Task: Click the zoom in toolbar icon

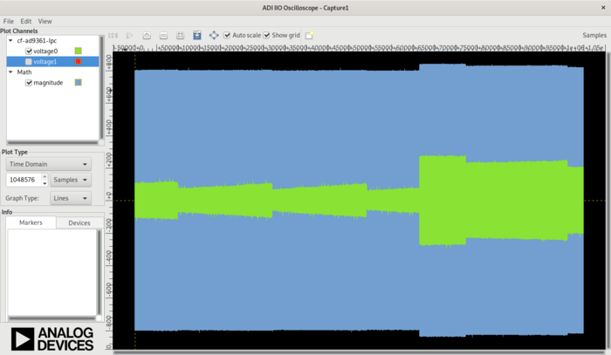Action: [147, 36]
